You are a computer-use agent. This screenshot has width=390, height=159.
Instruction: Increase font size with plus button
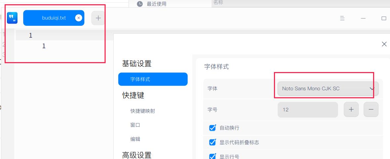(351, 109)
